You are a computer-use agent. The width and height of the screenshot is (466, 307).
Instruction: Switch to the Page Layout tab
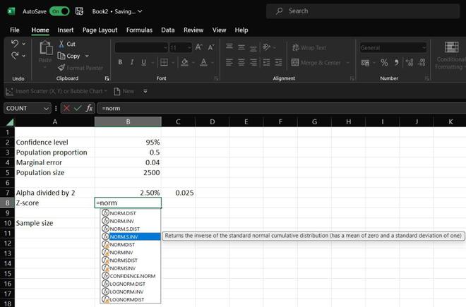coord(100,30)
